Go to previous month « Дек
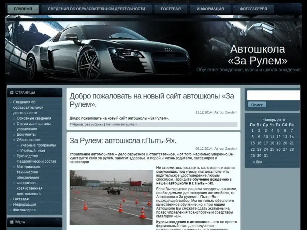 [257, 162]
